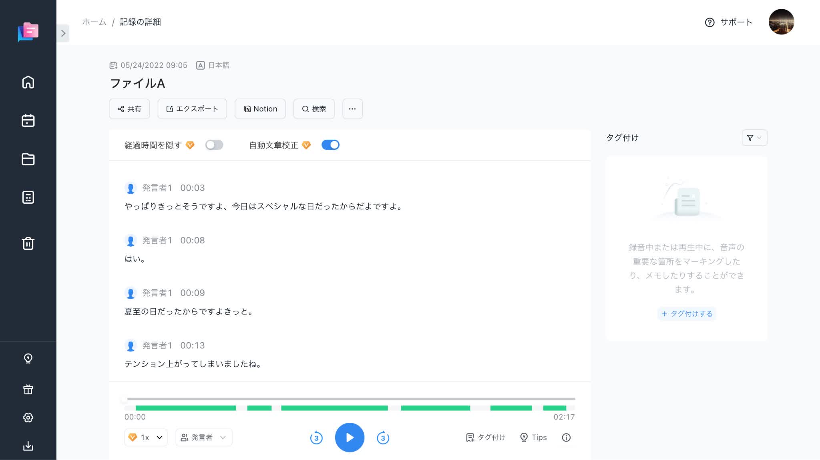The image size is (820, 460).
Task: Click the search icon button
Action: [314, 108]
